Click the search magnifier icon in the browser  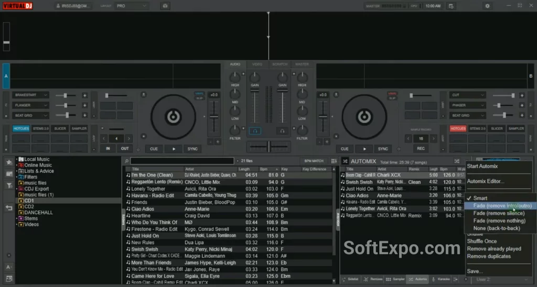[127, 161]
